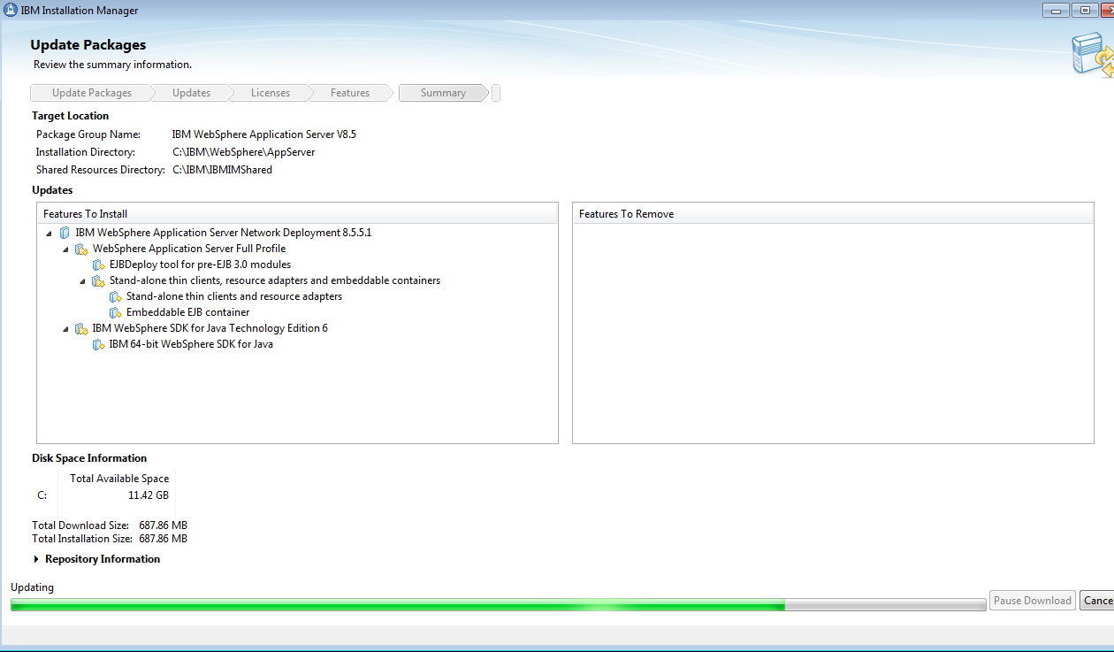Viewport: 1114px width, 652px height.
Task: Click the EJBDeploy tool feature icon
Action: [x=98, y=265]
